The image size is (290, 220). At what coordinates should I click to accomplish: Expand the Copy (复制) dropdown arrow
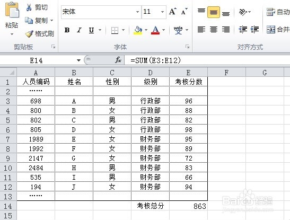pyautogui.click(x=52, y=20)
